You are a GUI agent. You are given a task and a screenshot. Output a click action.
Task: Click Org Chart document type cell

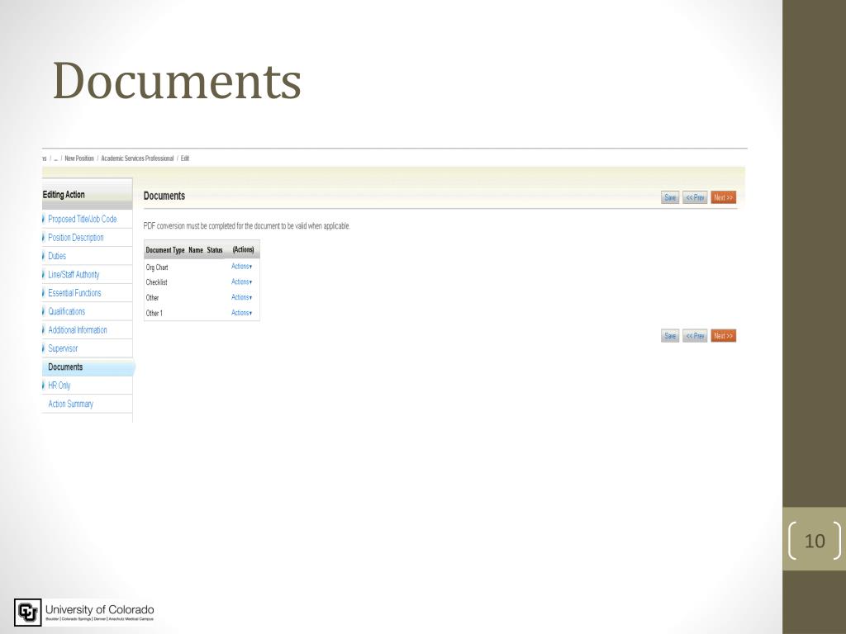[157, 267]
